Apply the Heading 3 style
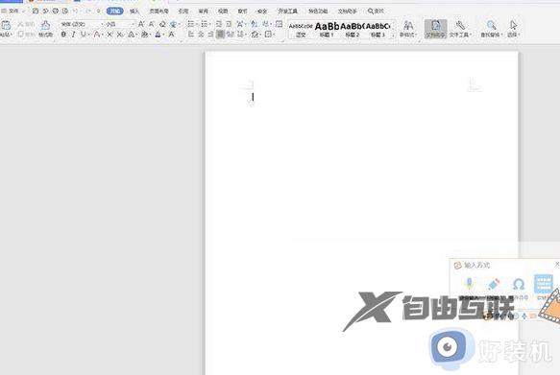 click(377, 30)
